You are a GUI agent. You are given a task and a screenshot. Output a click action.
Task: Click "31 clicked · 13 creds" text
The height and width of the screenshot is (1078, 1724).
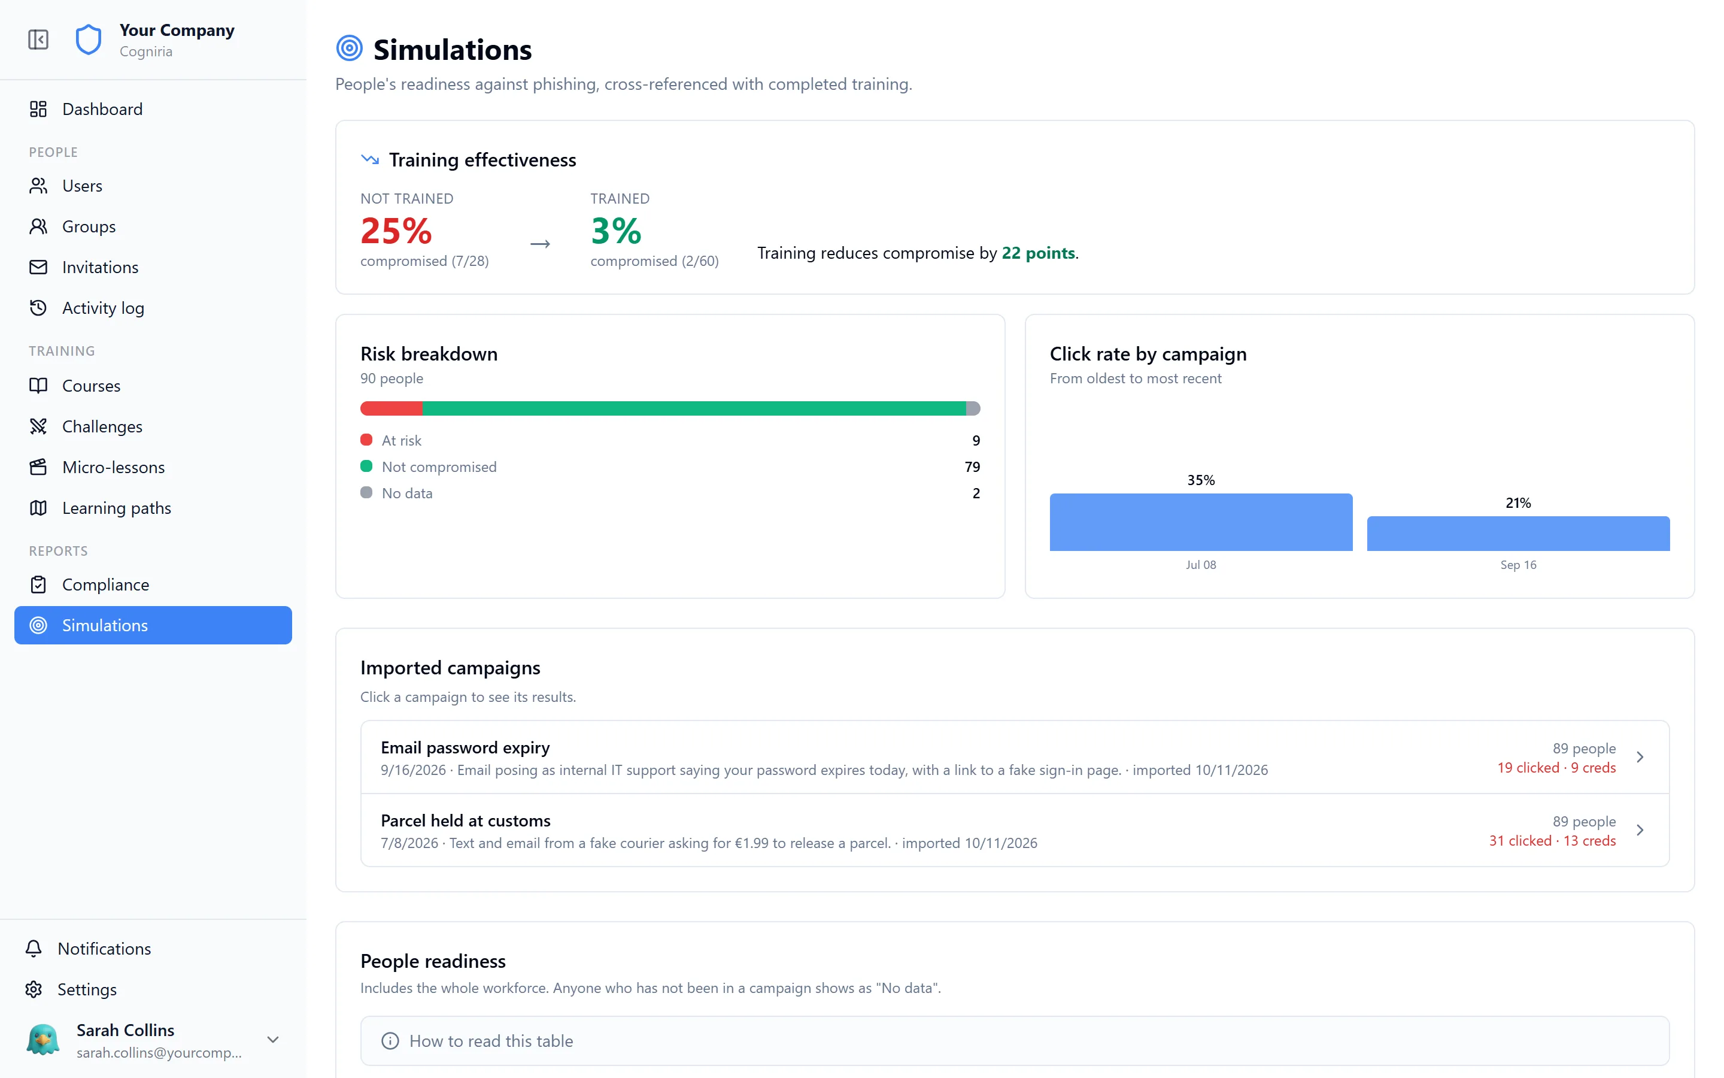(1552, 841)
